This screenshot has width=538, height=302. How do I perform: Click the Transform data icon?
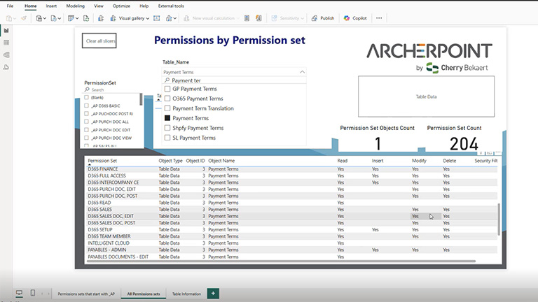[71, 18]
